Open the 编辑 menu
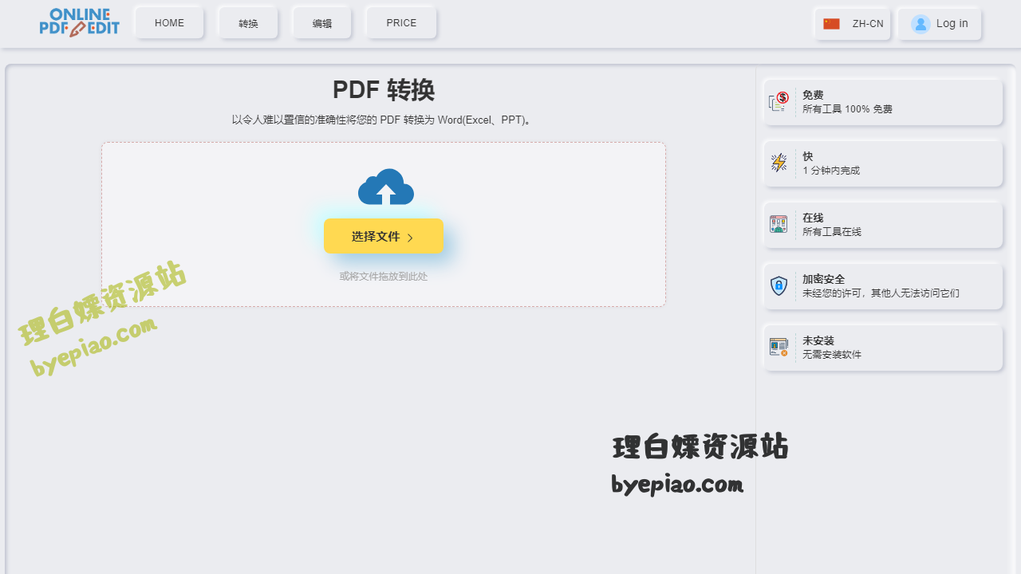The height and width of the screenshot is (574, 1021). 321,23
